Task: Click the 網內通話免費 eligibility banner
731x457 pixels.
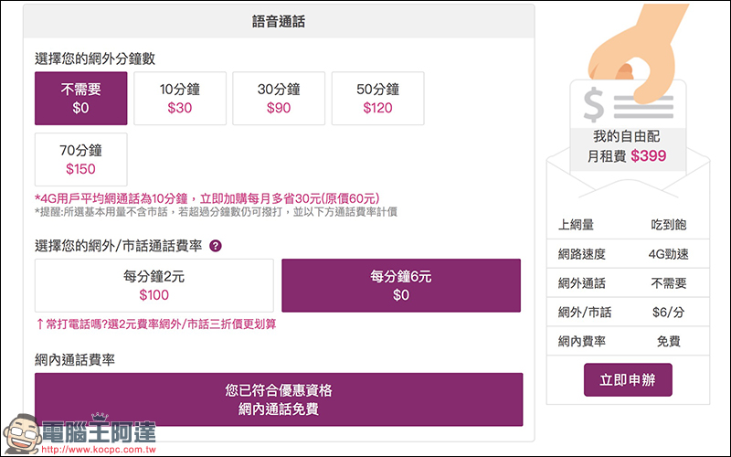Action: click(x=279, y=399)
